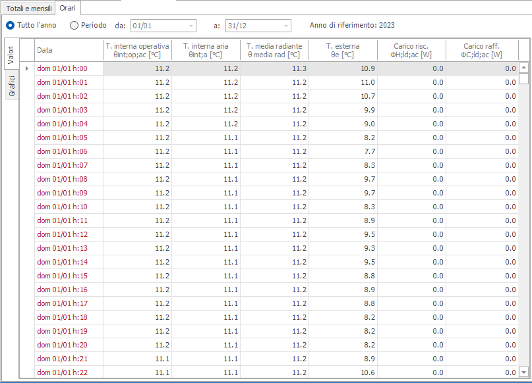532x383 pixels.
Task: Open the 'da' start date dropdown
Action: coord(191,26)
